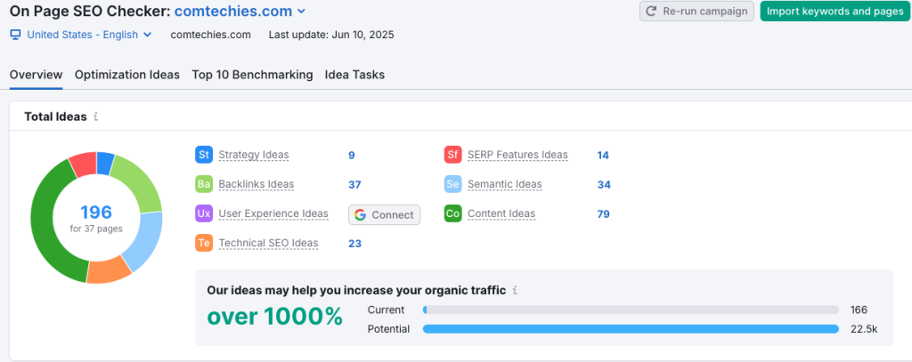Open the Content Ideas link
The width and height of the screenshot is (912, 362).
(501, 213)
